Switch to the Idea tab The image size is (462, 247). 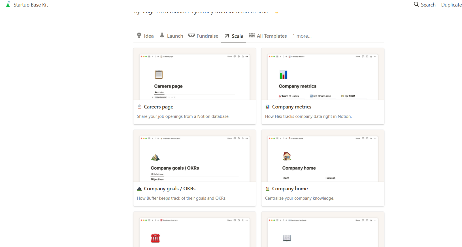145,36
